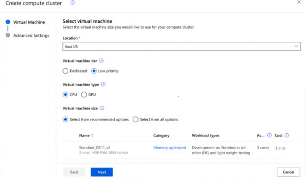Close the Create compute cluster dialog
Viewport: 305px width, 179px height.
299,2
